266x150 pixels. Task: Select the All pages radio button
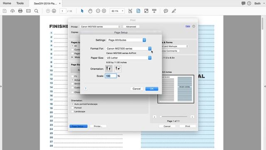[x=72, y=46]
